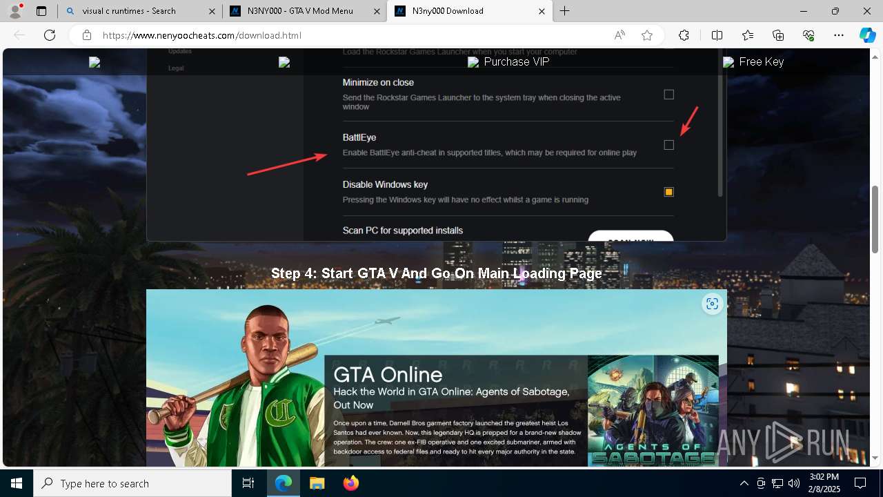The height and width of the screenshot is (497, 883).
Task: Click scrollbar down arrow
Action: [x=876, y=458]
